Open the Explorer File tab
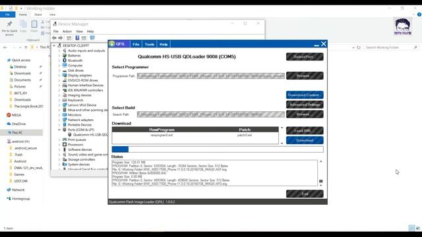This screenshot has height=237, width=422. [x=7, y=14]
